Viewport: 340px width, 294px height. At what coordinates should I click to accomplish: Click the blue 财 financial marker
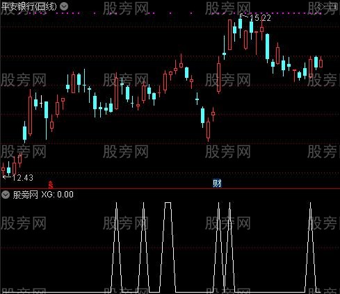(x=217, y=183)
